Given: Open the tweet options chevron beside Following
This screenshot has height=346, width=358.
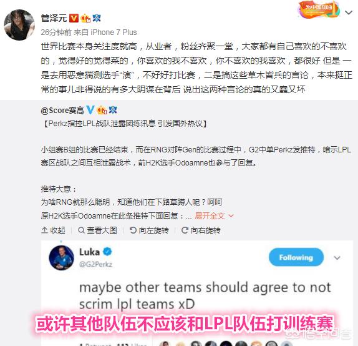Looking at the screenshot, I should [x=337, y=258].
